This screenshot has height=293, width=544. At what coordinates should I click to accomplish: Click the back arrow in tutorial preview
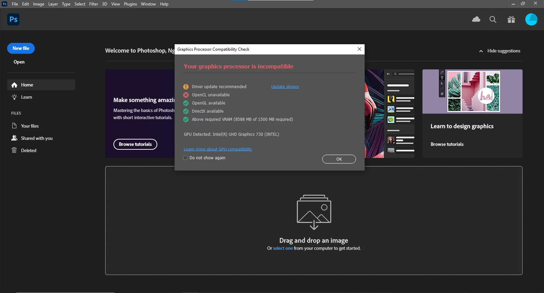388,74
